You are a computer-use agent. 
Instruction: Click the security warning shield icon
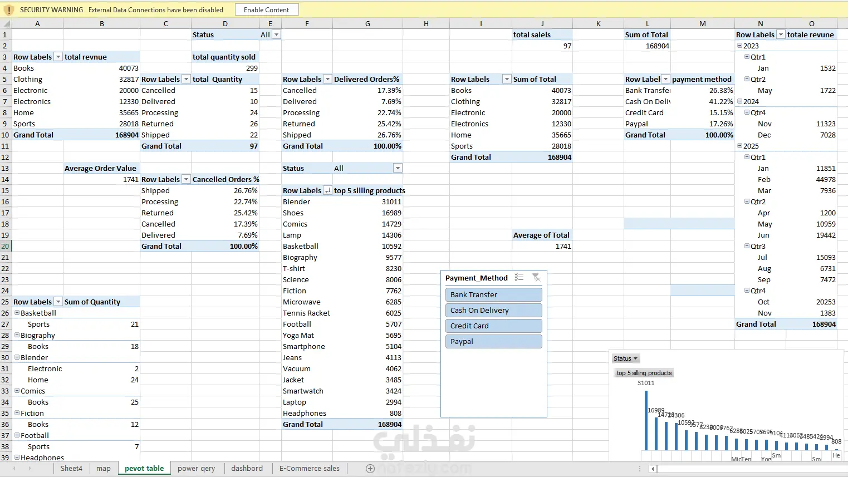tap(8, 10)
